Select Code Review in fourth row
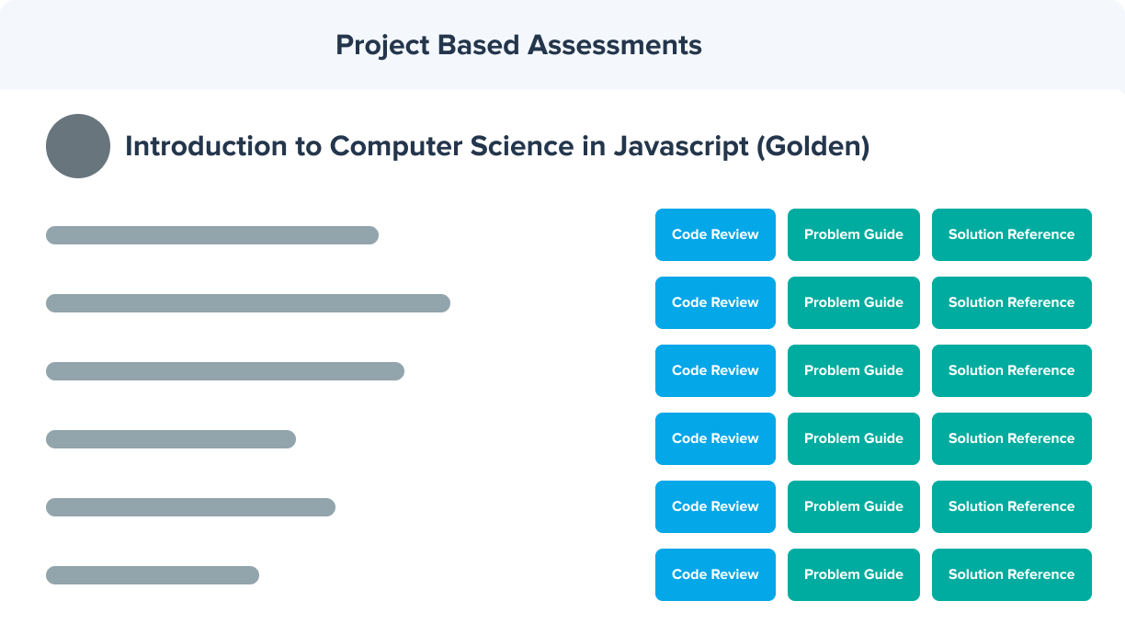Viewport: 1125px width, 635px height. point(715,438)
